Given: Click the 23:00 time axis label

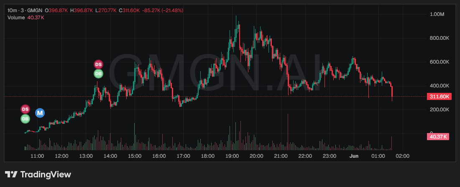Looking at the screenshot, I should click(x=330, y=156).
